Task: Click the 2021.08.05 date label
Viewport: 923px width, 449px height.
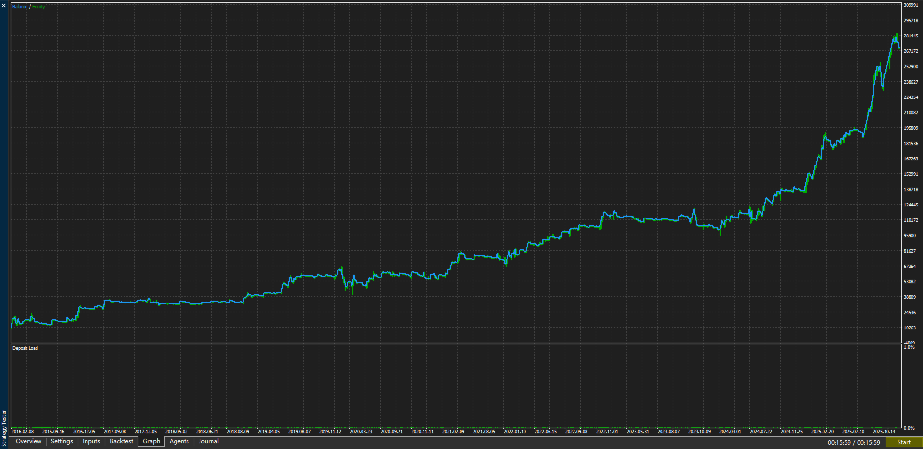Action: (484, 432)
